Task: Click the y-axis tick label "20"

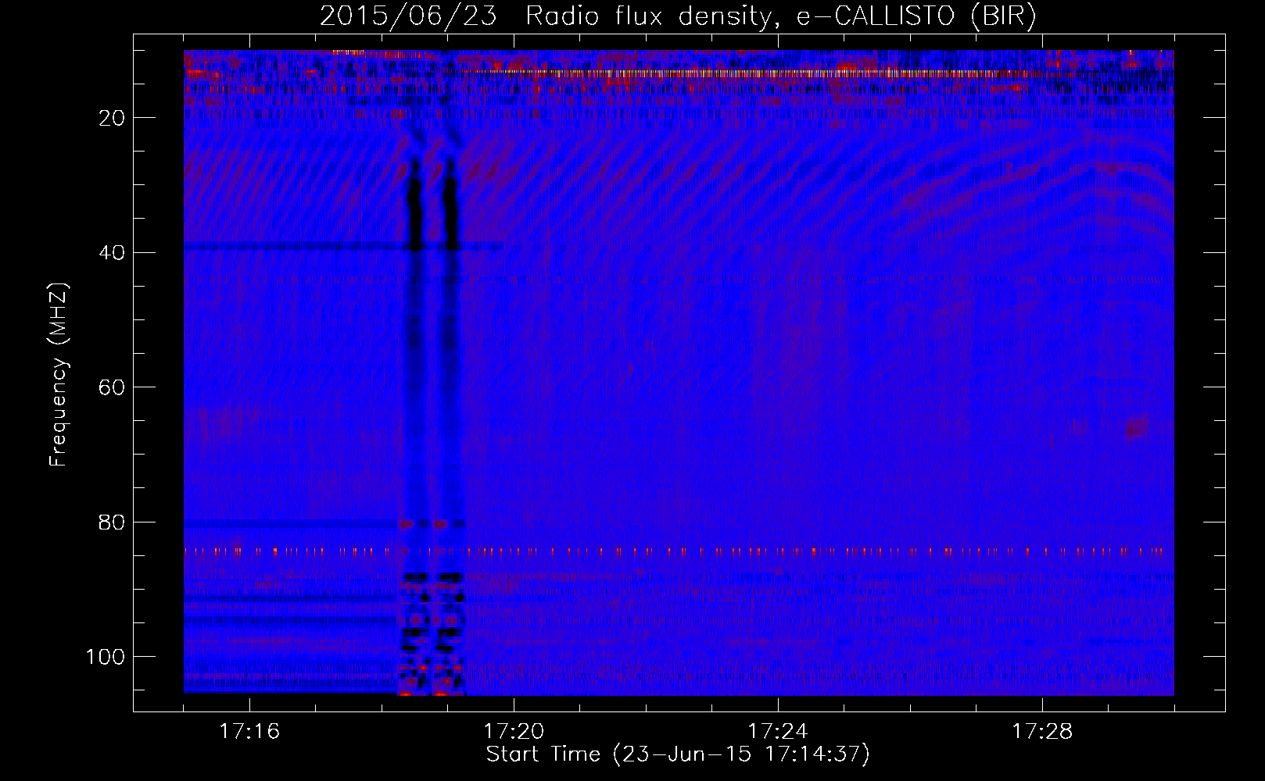Action: click(113, 118)
